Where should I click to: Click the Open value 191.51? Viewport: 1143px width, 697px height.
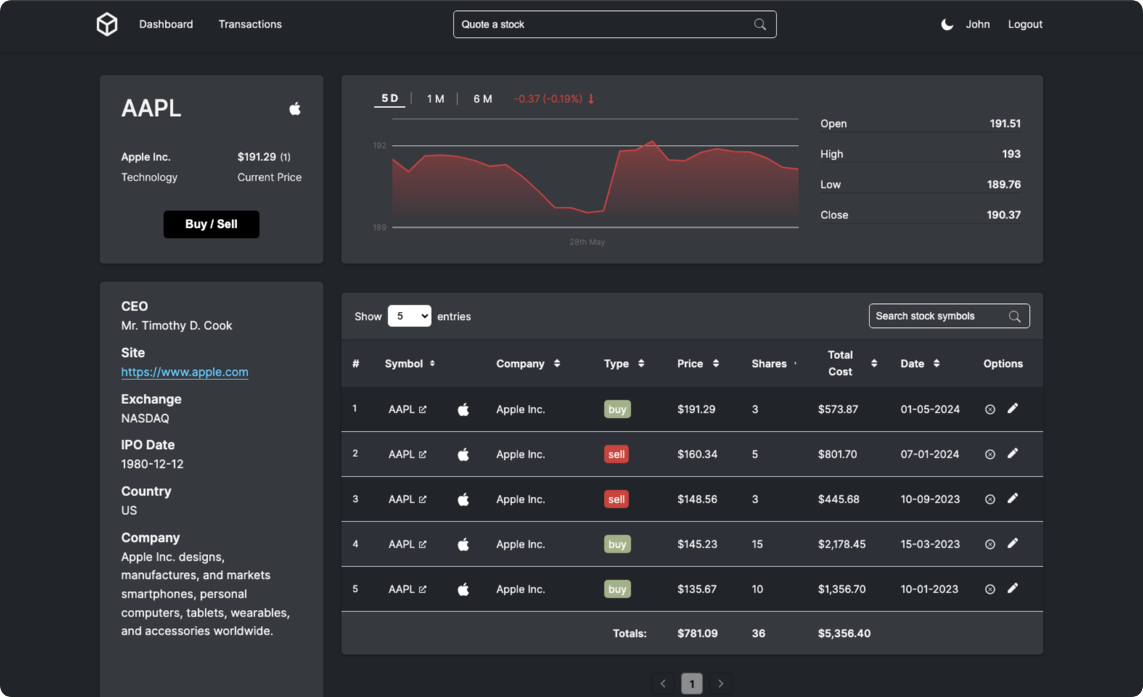[x=1005, y=123]
